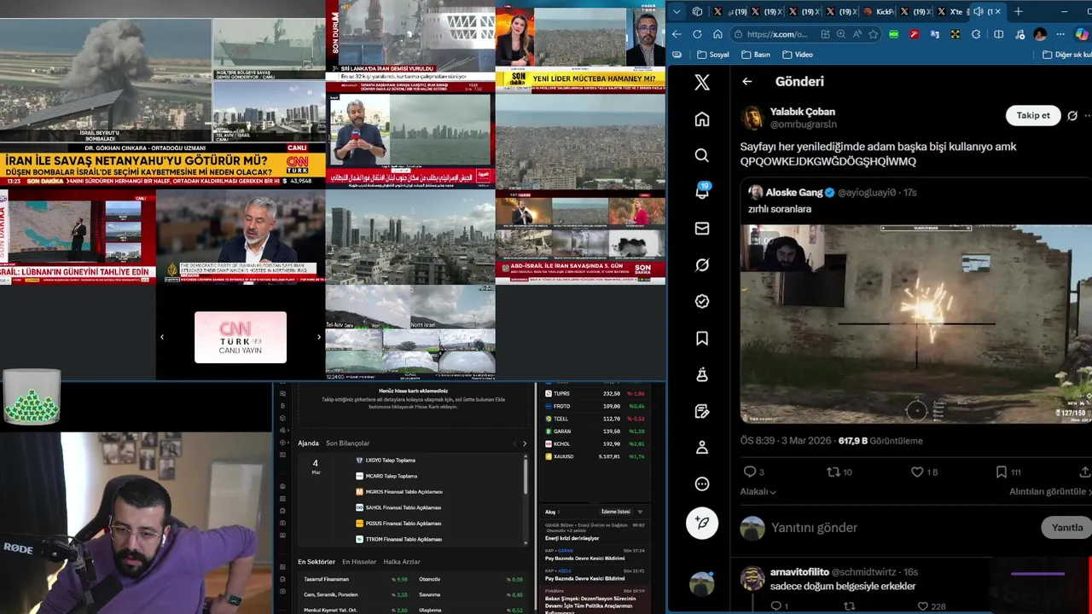Move CNN Türk carousel left arrow
The height and width of the screenshot is (614, 1092).
162,337
